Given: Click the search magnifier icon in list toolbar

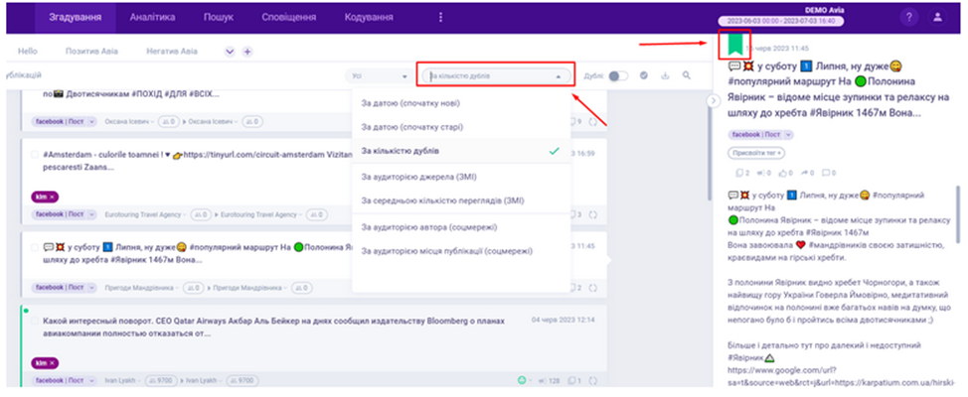Looking at the screenshot, I should point(686,75).
